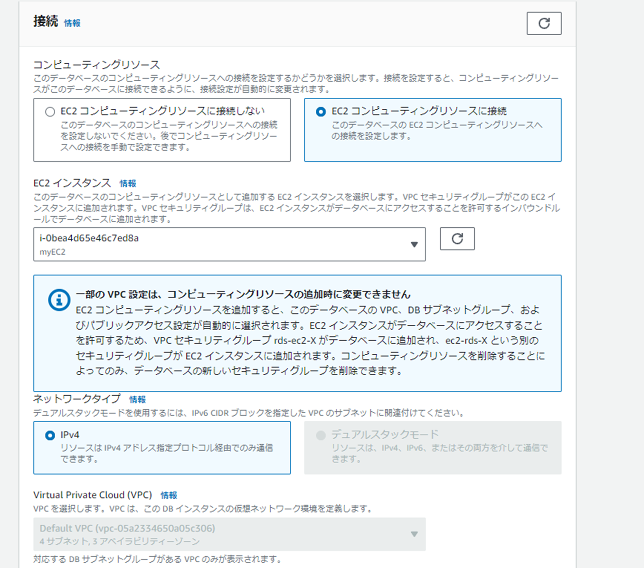Screen dimensions: 644x568
Task: Choose the IPv4 network type radio
Action: point(50,435)
